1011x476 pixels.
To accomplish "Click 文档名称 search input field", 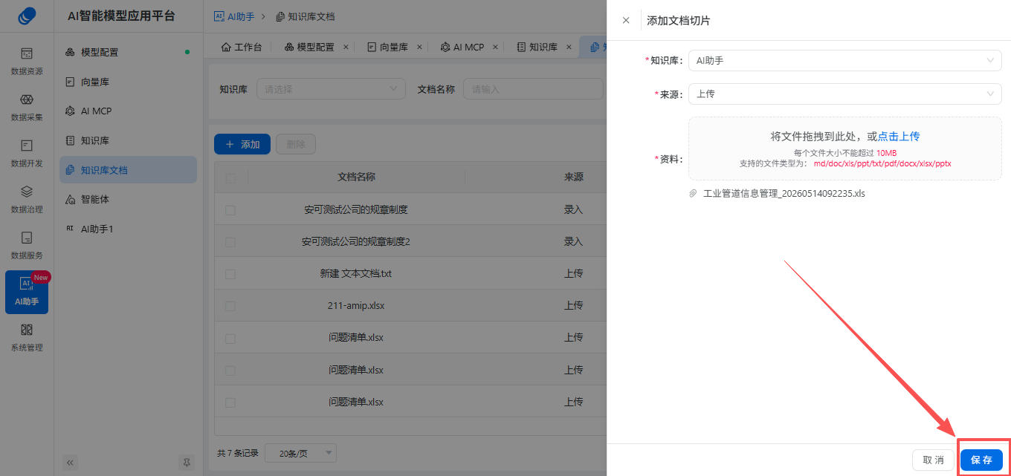I will (x=533, y=89).
